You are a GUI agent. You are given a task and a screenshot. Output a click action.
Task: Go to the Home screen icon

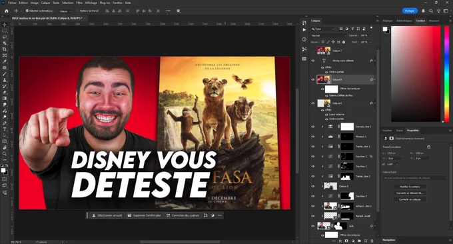tap(7, 11)
